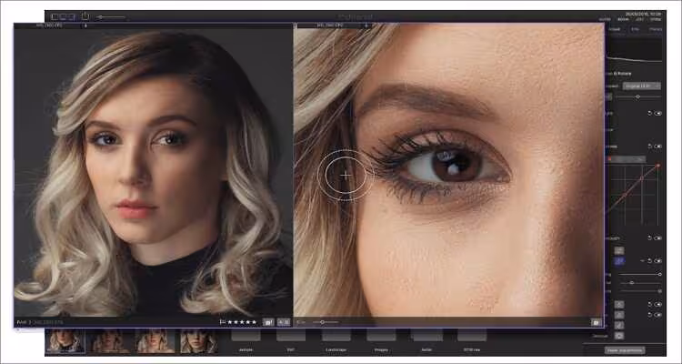Click the pin marker in the left preview header

pos(85,25)
